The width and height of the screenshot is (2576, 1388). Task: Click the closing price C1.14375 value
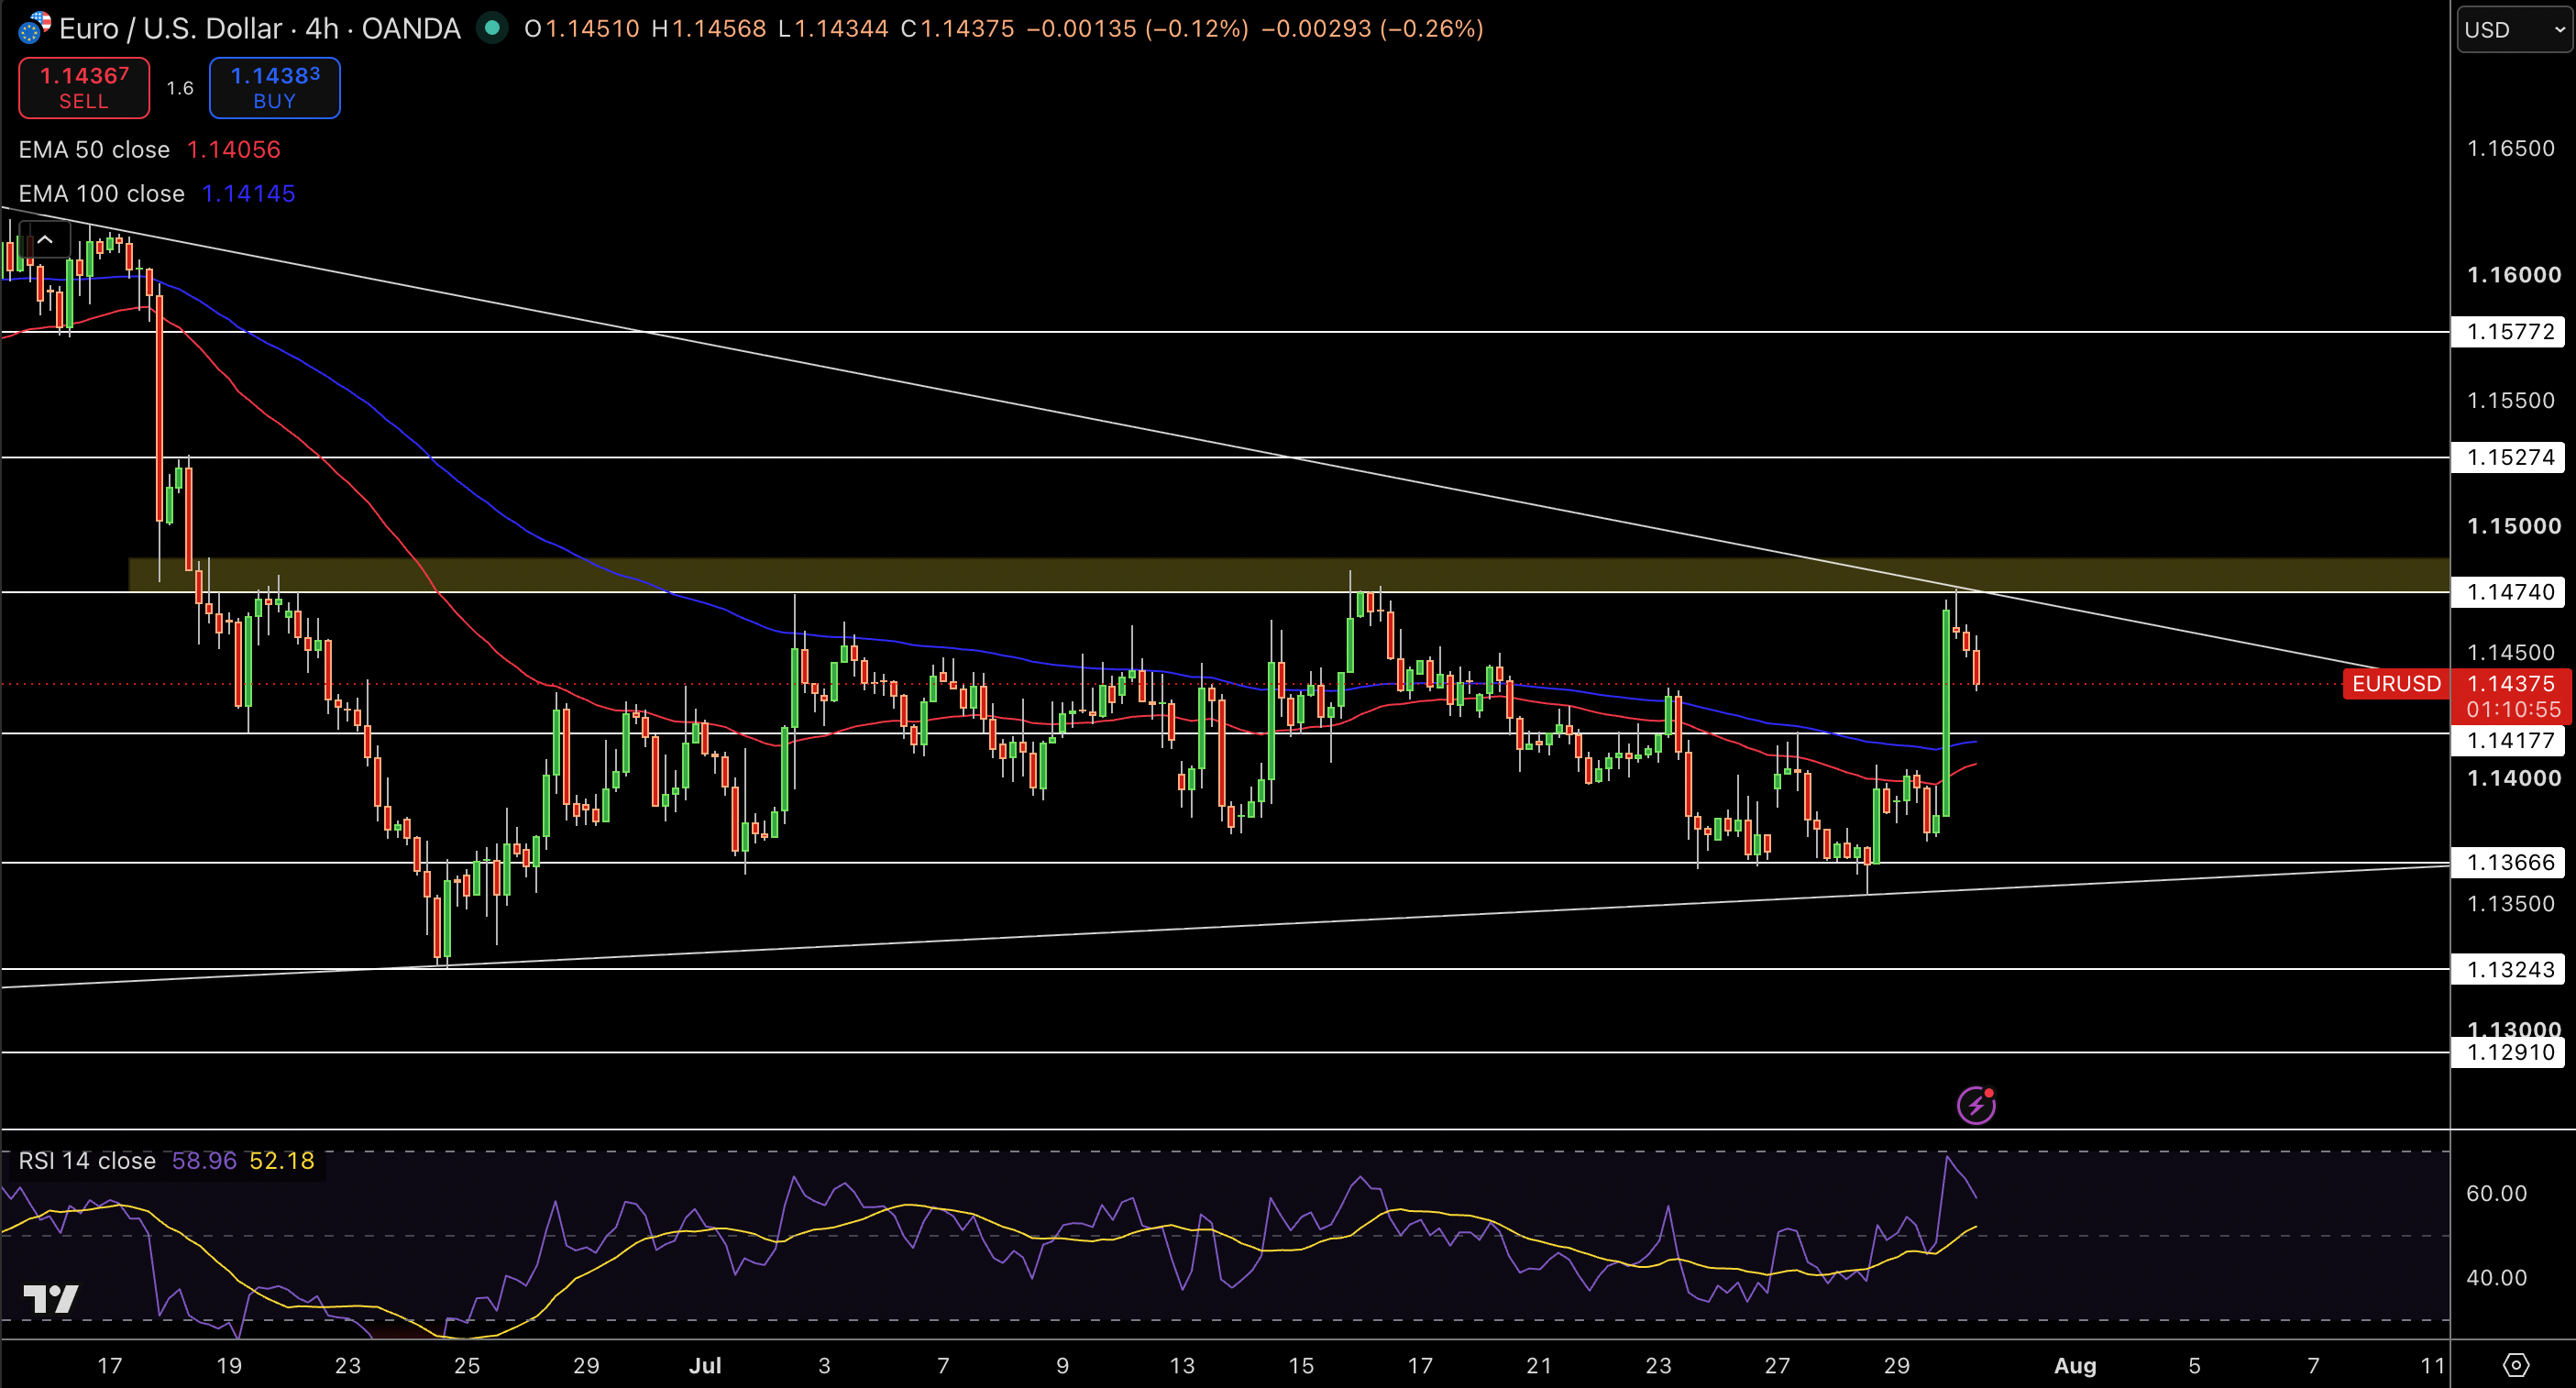click(957, 28)
